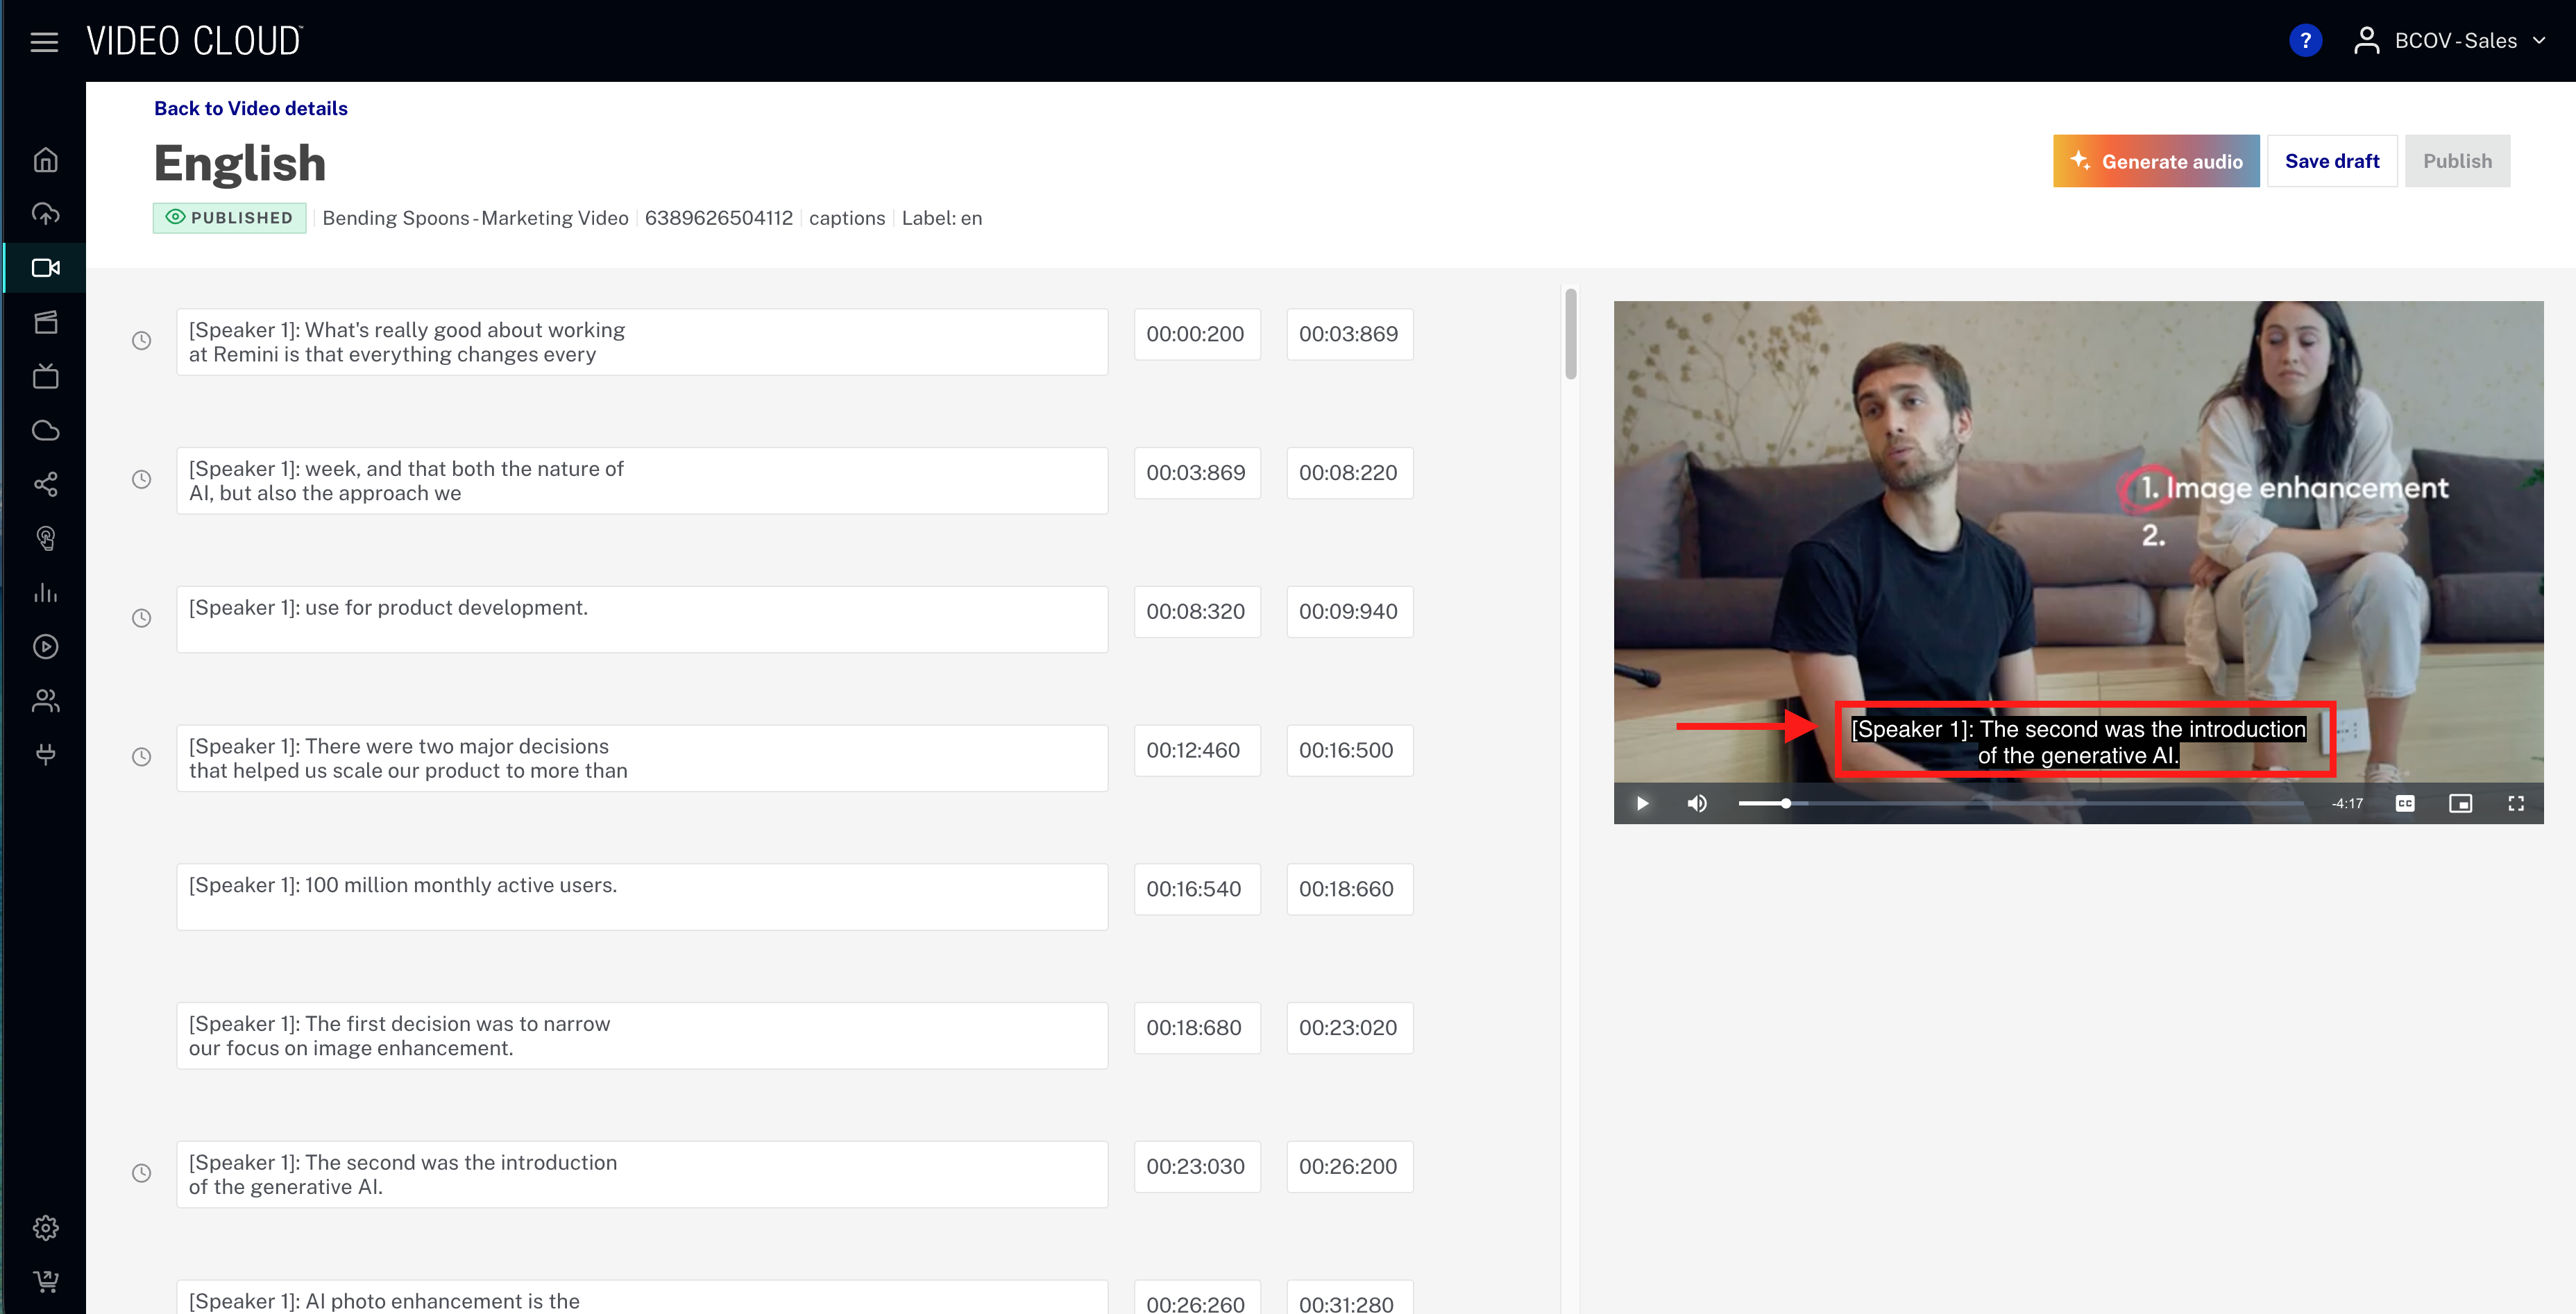The height and width of the screenshot is (1314, 2576).
Task: Open the cloud services sidebar icon
Action: click(45, 430)
